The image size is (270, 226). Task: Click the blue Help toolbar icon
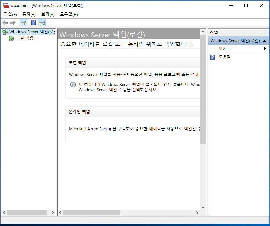point(33,23)
